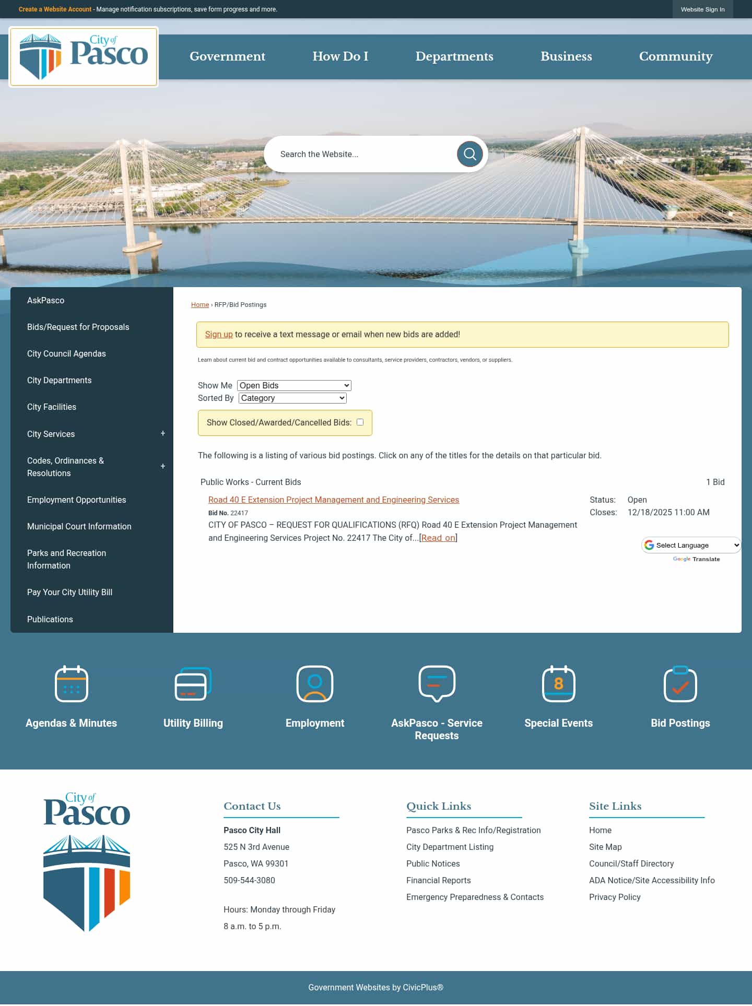The height and width of the screenshot is (1006, 752).
Task: Click the Google icon in Select Language
Action: (x=649, y=545)
